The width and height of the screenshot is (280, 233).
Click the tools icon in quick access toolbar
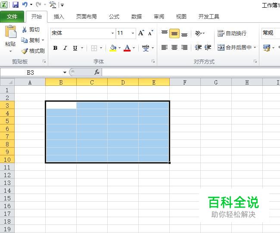[x=53, y=5]
